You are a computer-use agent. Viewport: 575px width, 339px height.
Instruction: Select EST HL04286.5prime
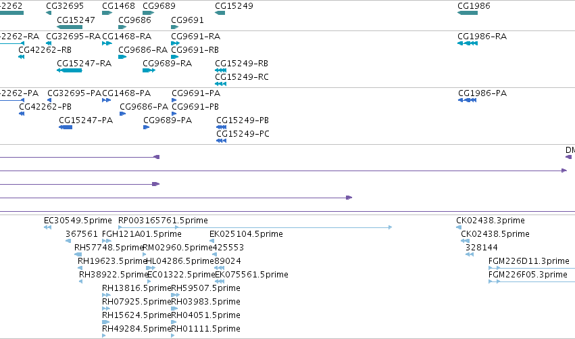click(180, 261)
